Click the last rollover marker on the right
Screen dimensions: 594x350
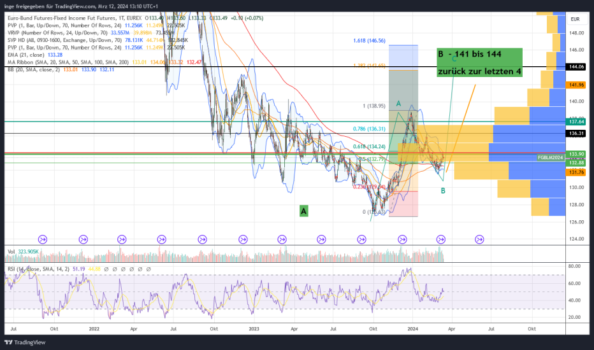(480, 239)
